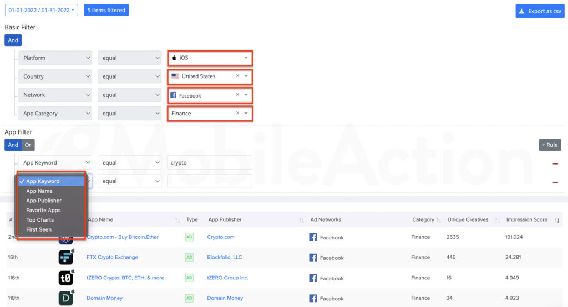Sort the table by Impression Score

[557, 220]
